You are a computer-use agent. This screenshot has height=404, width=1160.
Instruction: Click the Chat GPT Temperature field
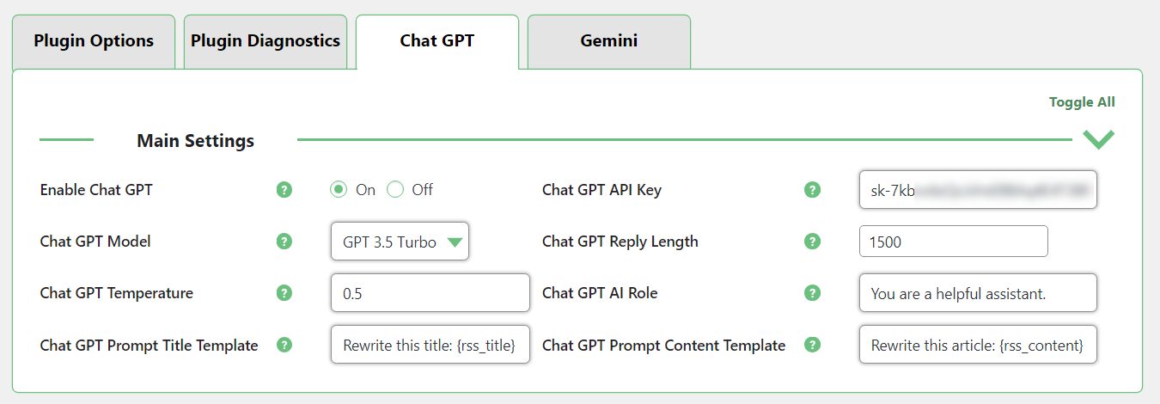pyautogui.click(x=430, y=293)
